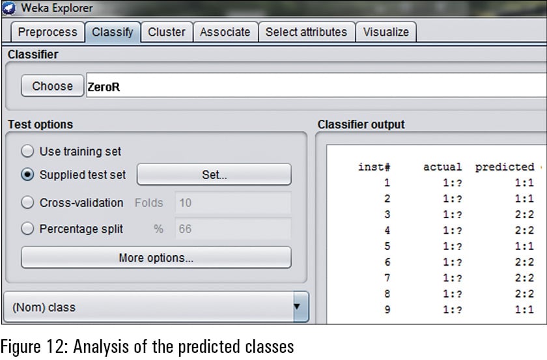Choose the Percentage split option
The height and width of the screenshot is (360, 547).
point(27,228)
